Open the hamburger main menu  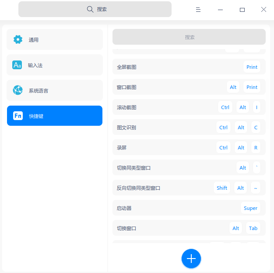(x=198, y=10)
